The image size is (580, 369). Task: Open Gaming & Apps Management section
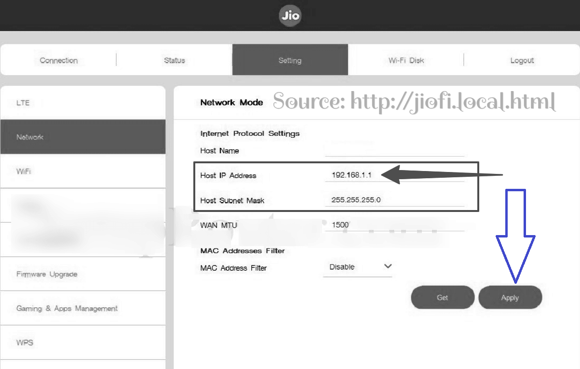(x=67, y=308)
